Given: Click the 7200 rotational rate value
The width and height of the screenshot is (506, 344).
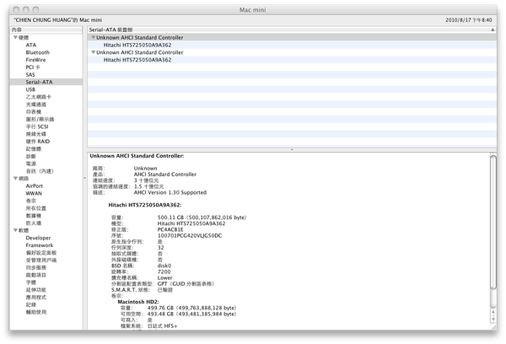Looking at the screenshot, I should [164, 271].
